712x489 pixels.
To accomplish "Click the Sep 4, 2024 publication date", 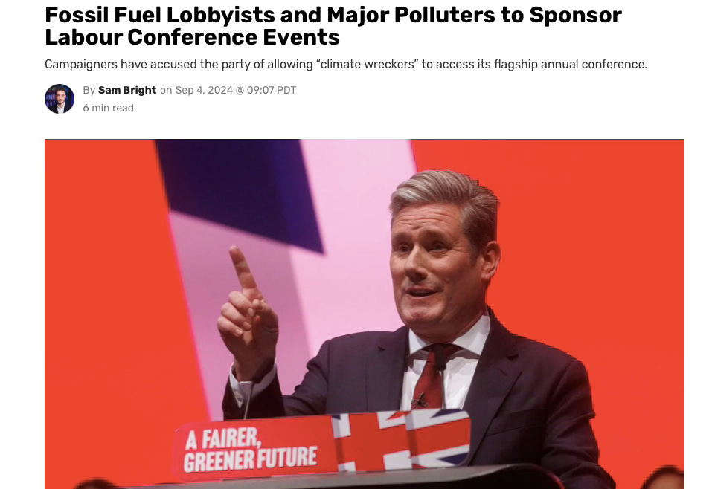I will (x=204, y=90).
